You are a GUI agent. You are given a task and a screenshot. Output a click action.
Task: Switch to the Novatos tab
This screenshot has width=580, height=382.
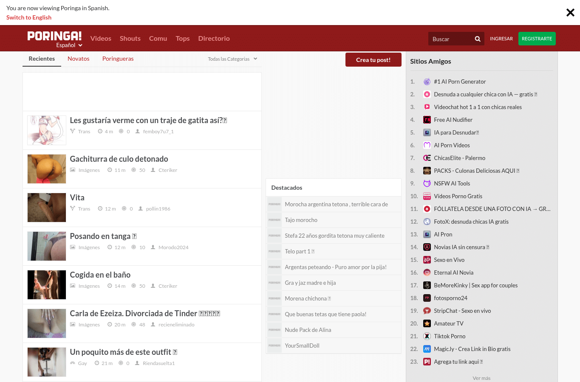79,59
